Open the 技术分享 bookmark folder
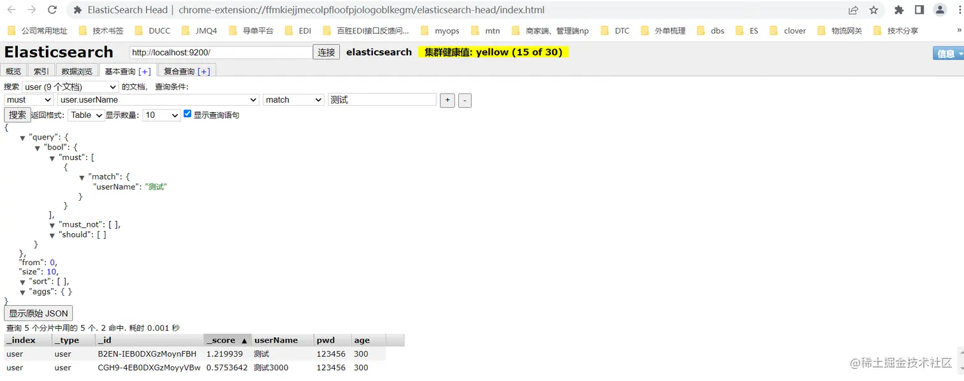This screenshot has height=381, width=964. (x=896, y=31)
